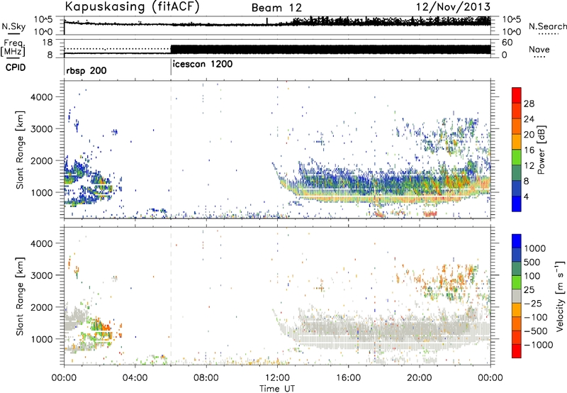Click the 2000 tick on power panel
567x393 pixels.
pos(41,160)
